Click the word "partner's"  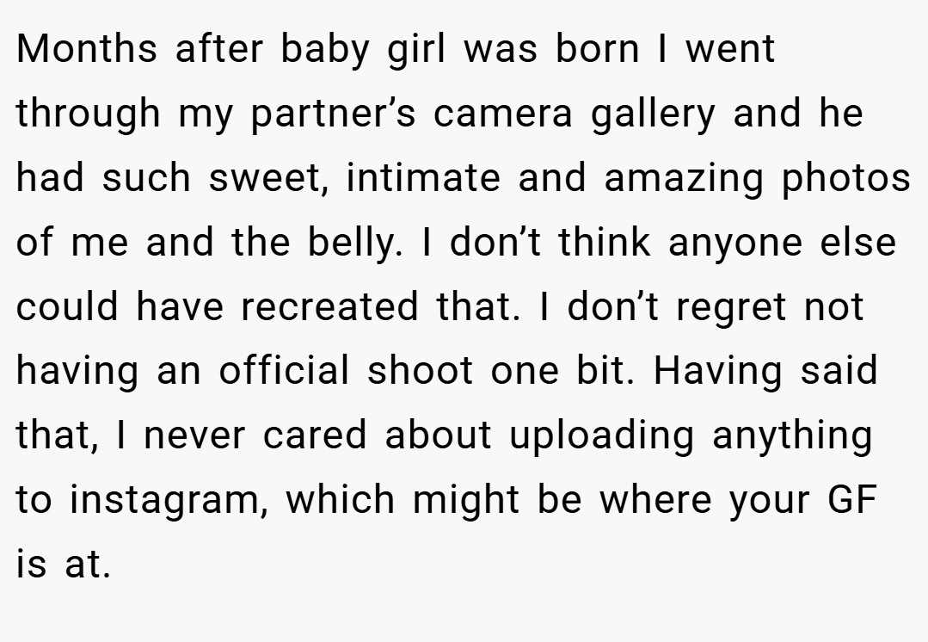pos(333,115)
